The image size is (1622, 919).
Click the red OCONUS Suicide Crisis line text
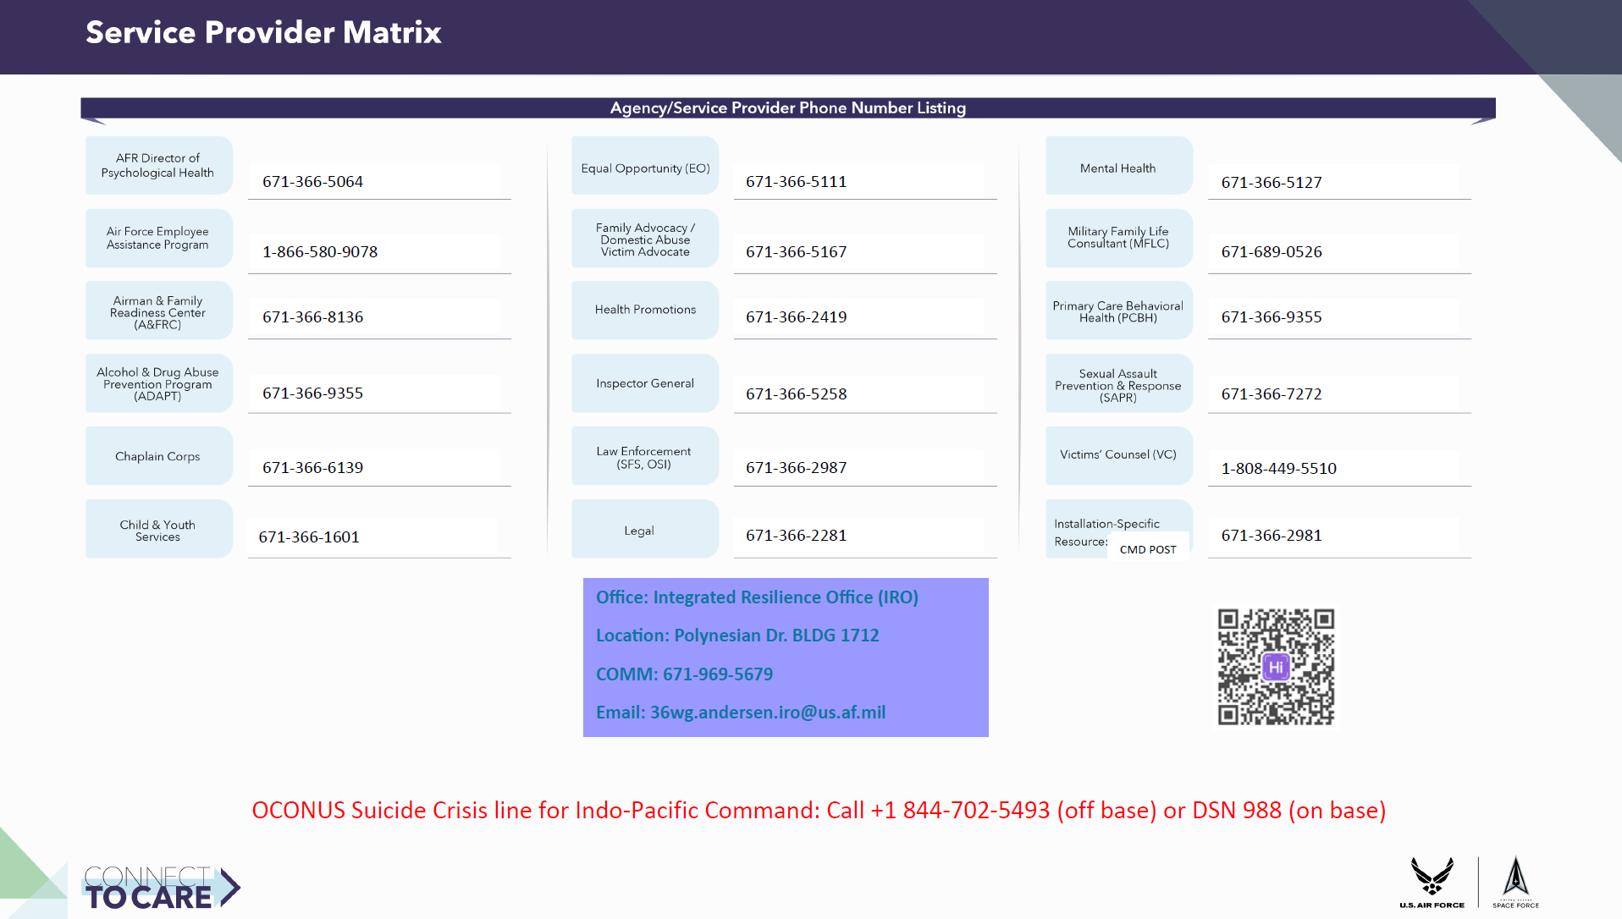click(x=819, y=810)
